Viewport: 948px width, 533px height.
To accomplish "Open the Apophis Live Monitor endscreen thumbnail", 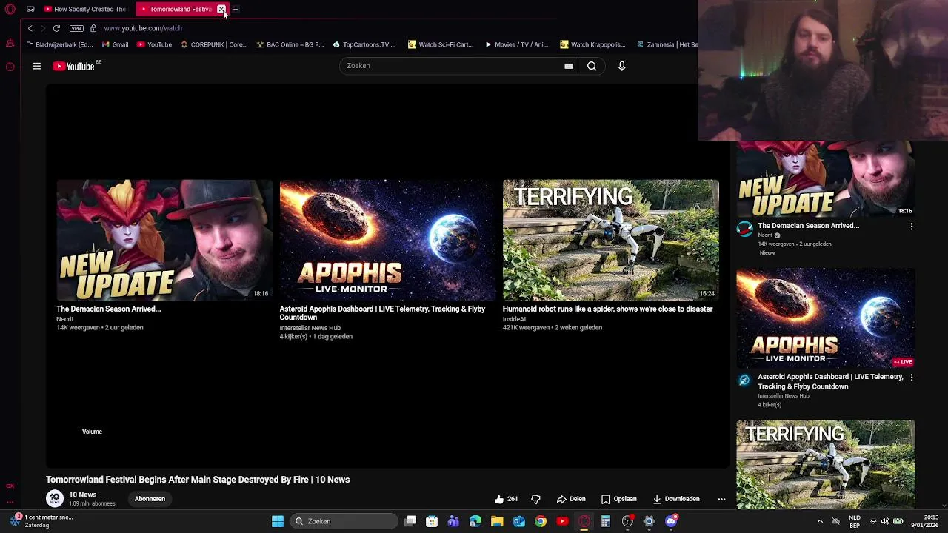I will point(387,240).
